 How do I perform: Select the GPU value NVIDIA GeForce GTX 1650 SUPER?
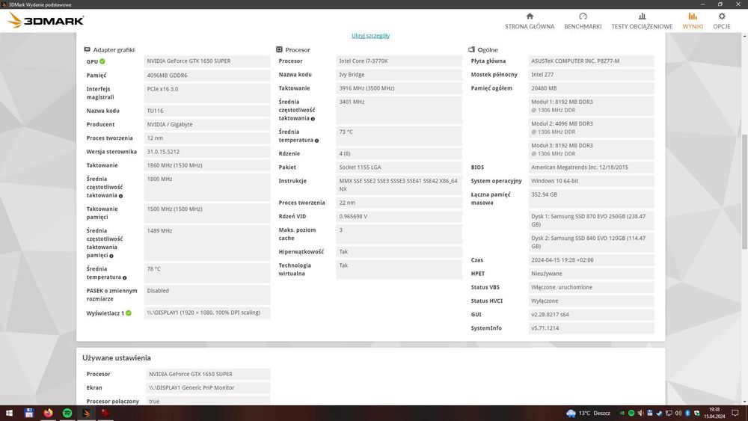pos(207,61)
